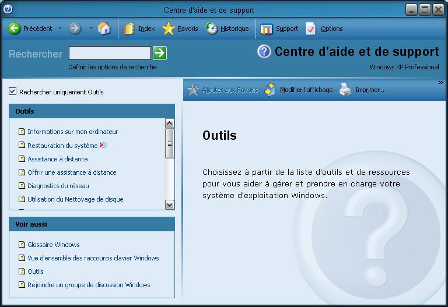Click into the Rechercher text field
This screenshot has width=448, height=307.
pos(110,54)
